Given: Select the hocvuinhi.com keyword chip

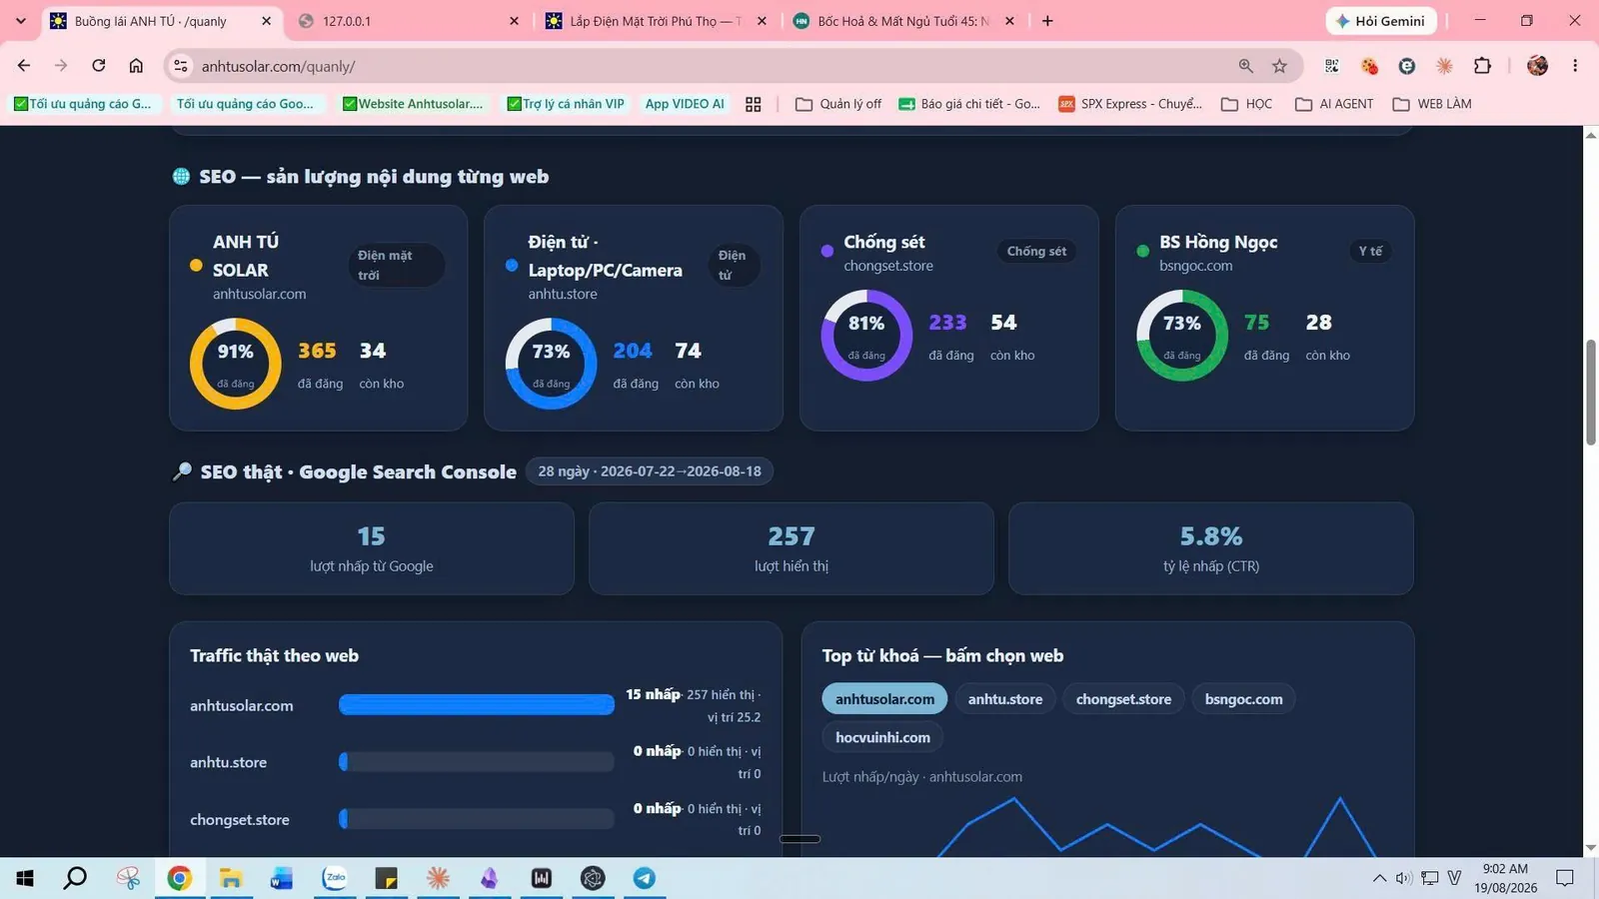Looking at the screenshot, I should click(x=882, y=737).
